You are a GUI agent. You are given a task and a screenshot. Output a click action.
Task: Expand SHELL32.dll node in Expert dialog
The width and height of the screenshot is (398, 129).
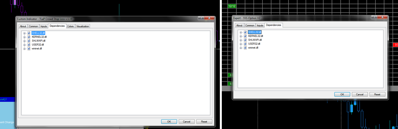coord(241,32)
